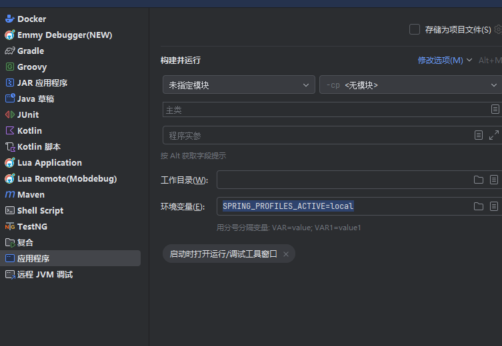Image resolution: width=502 pixels, height=346 pixels.
Task: Open gear settings next to 存储为项目文件
Action: click(498, 29)
